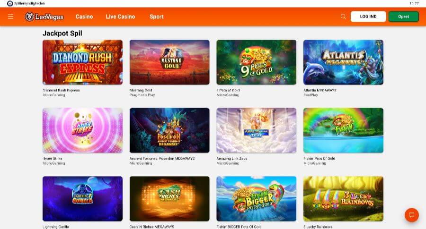Viewport: 426px width, 229px height.
Task: Select Amazing Link Zeus thumbnail
Action: pos(257,130)
